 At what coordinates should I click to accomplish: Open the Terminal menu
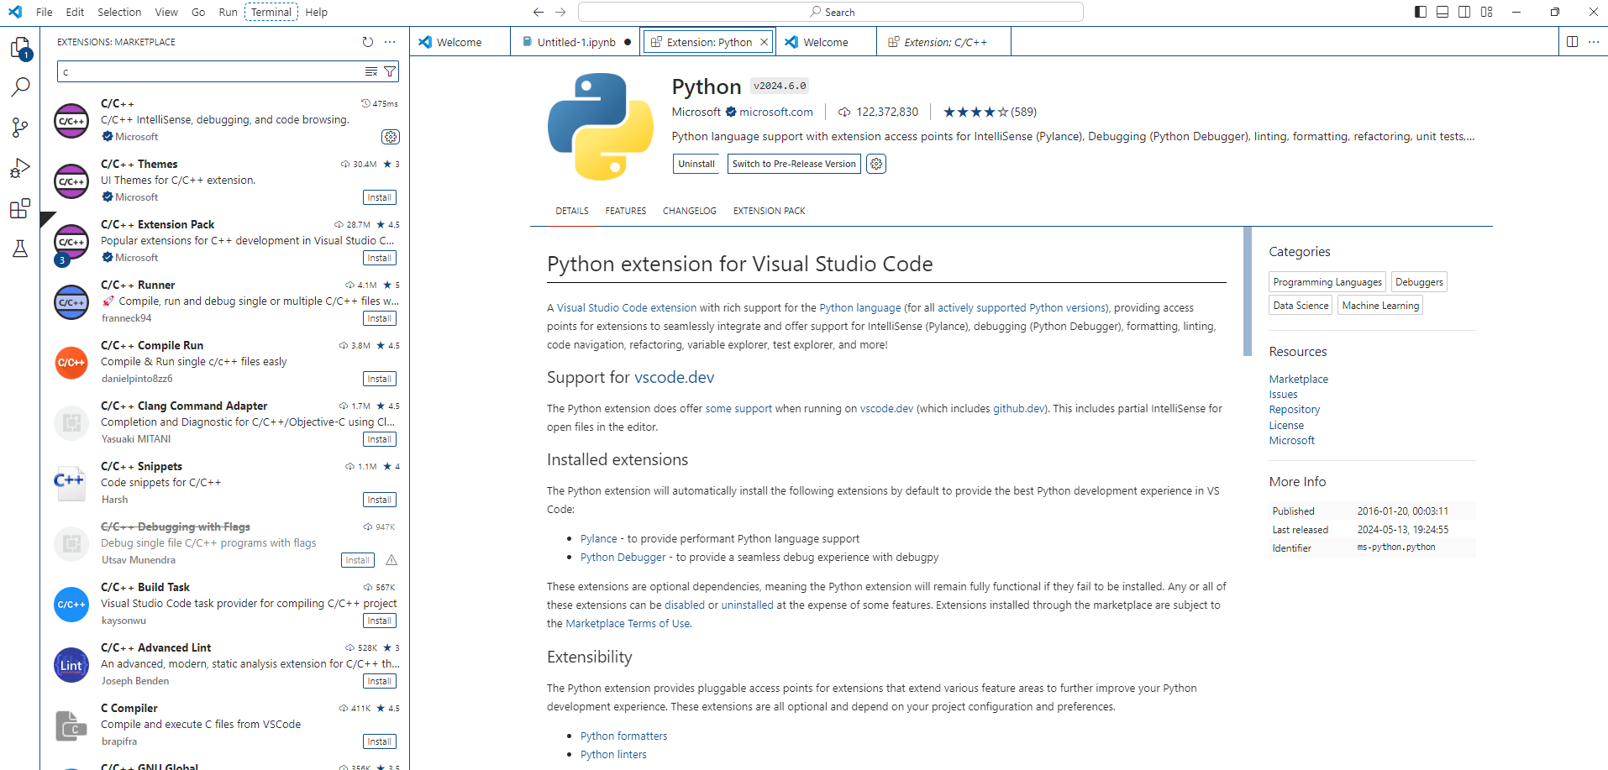[271, 12]
